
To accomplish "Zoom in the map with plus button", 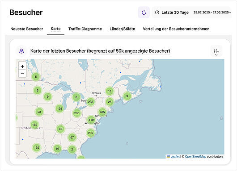I will (22, 66).
